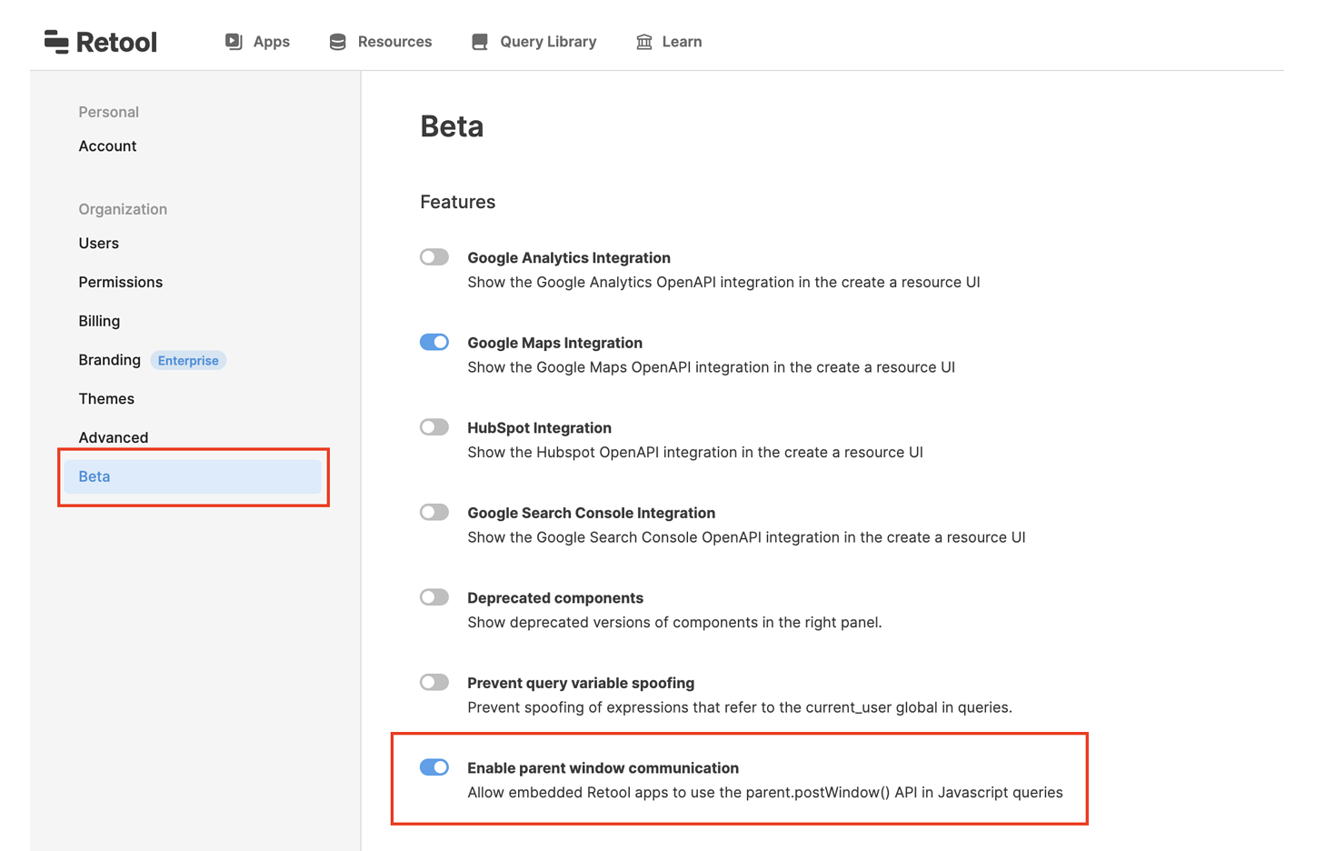Turn on HubSpot Integration switch
Viewport: 1336px width, 851px height.
tap(434, 427)
